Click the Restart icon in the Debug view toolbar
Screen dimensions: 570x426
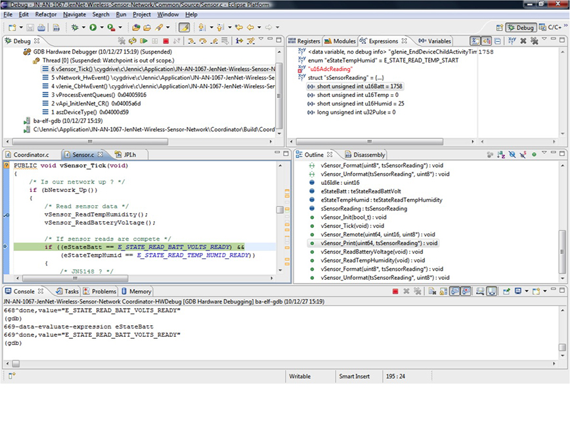coord(133,41)
